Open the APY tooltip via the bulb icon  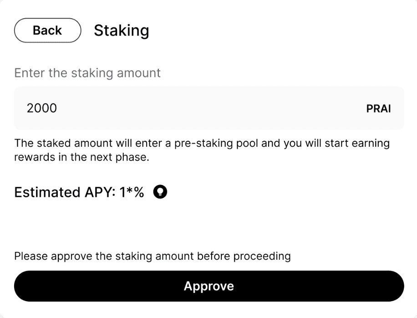(x=160, y=192)
